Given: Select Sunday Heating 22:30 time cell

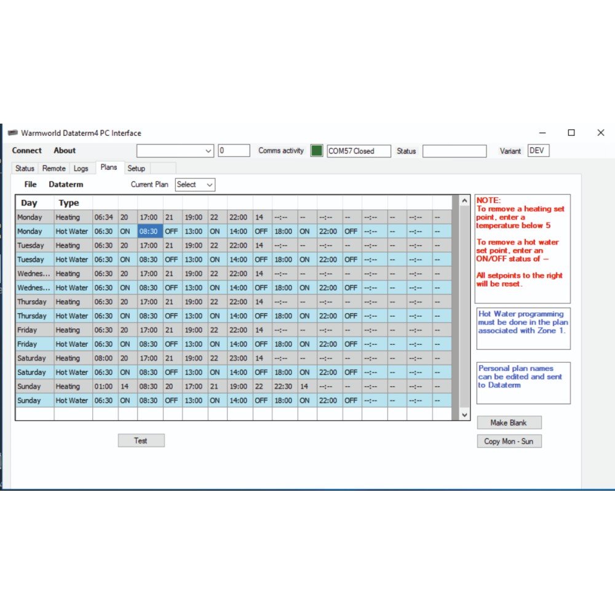Looking at the screenshot, I should click(285, 386).
